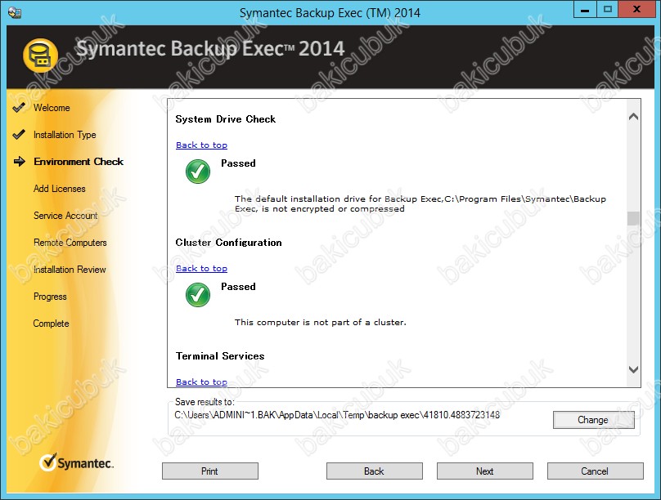Select the Environment Check step
The image size is (661, 500).
79,162
